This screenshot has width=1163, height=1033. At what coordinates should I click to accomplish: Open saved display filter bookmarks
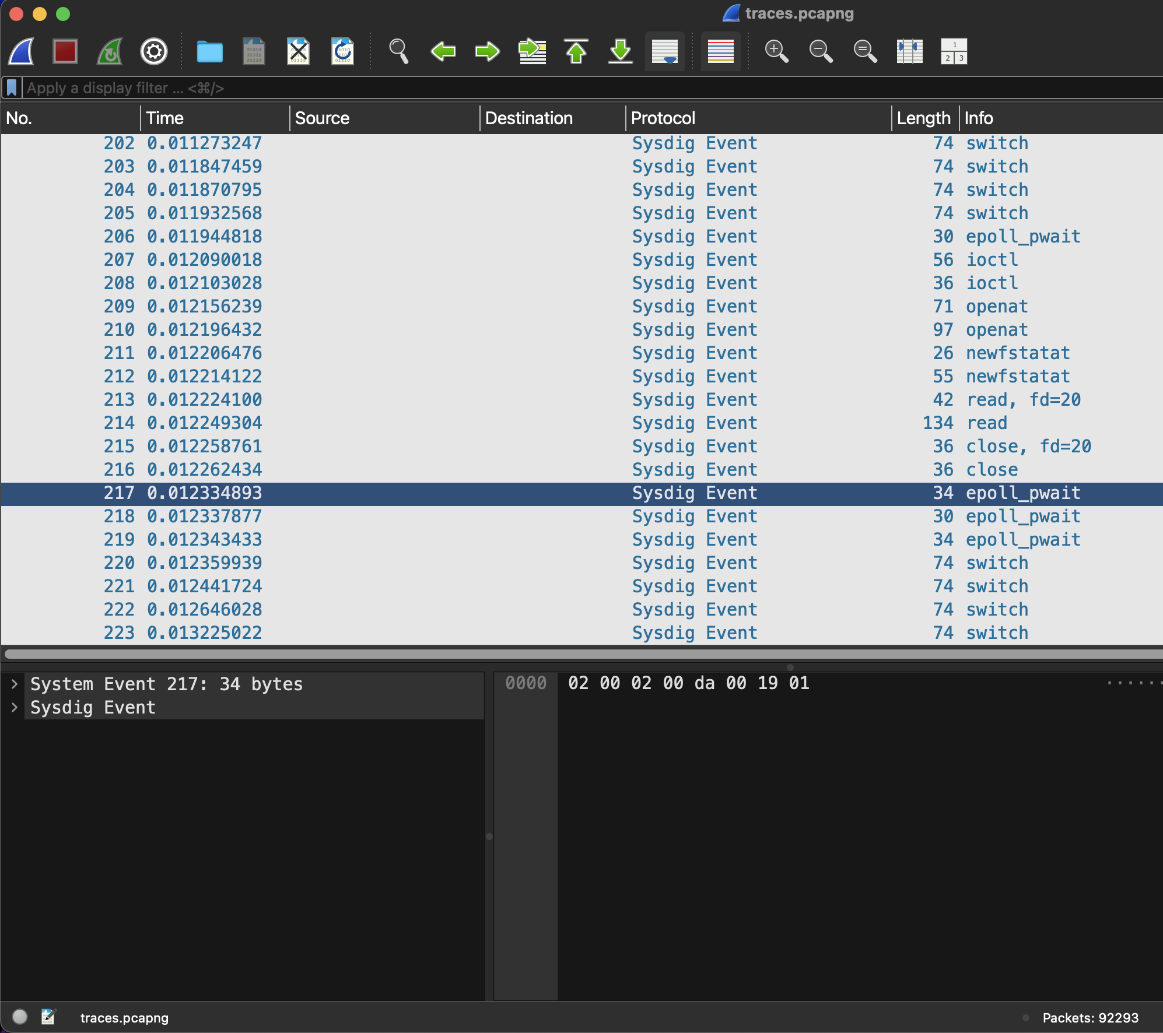pyautogui.click(x=12, y=87)
